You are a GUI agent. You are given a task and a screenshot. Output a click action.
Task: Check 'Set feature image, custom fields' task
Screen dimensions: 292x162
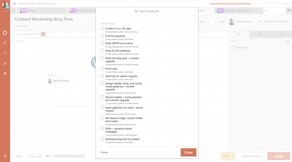coord(102,118)
